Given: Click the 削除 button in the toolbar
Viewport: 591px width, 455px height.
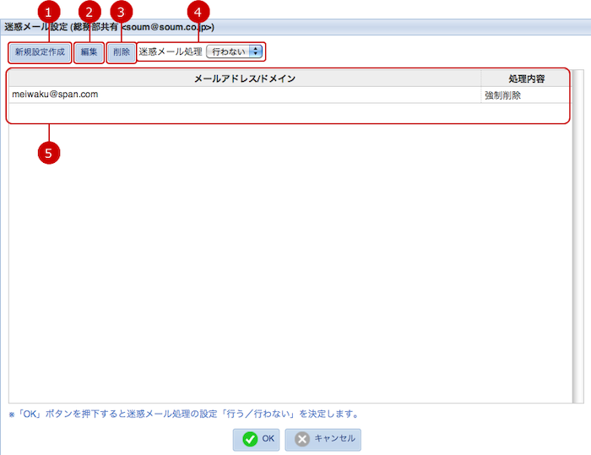Looking at the screenshot, I should tap(122, 52).
